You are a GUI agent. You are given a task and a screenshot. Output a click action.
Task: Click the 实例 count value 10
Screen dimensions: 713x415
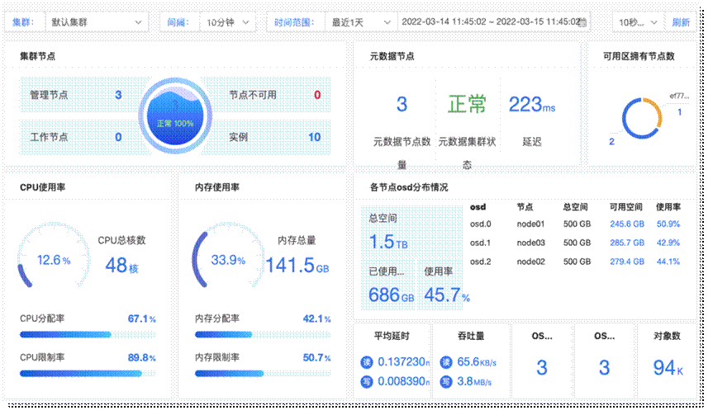[314, 137]
